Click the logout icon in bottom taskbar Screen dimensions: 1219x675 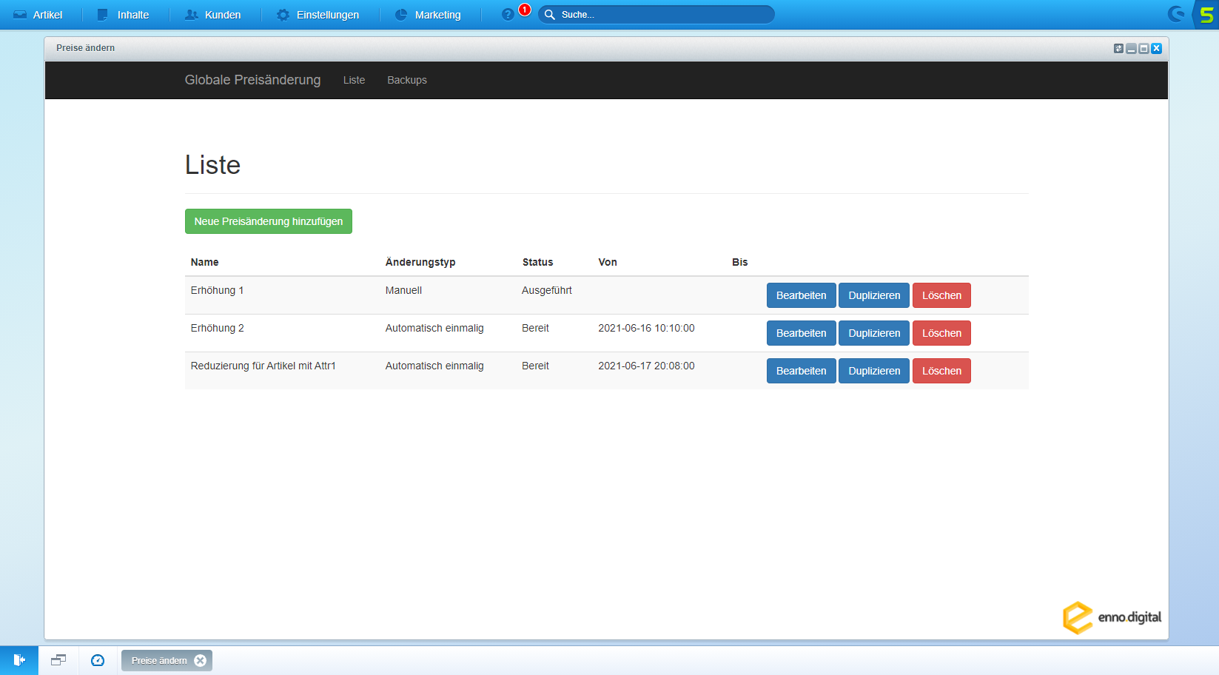coord(19,660)
